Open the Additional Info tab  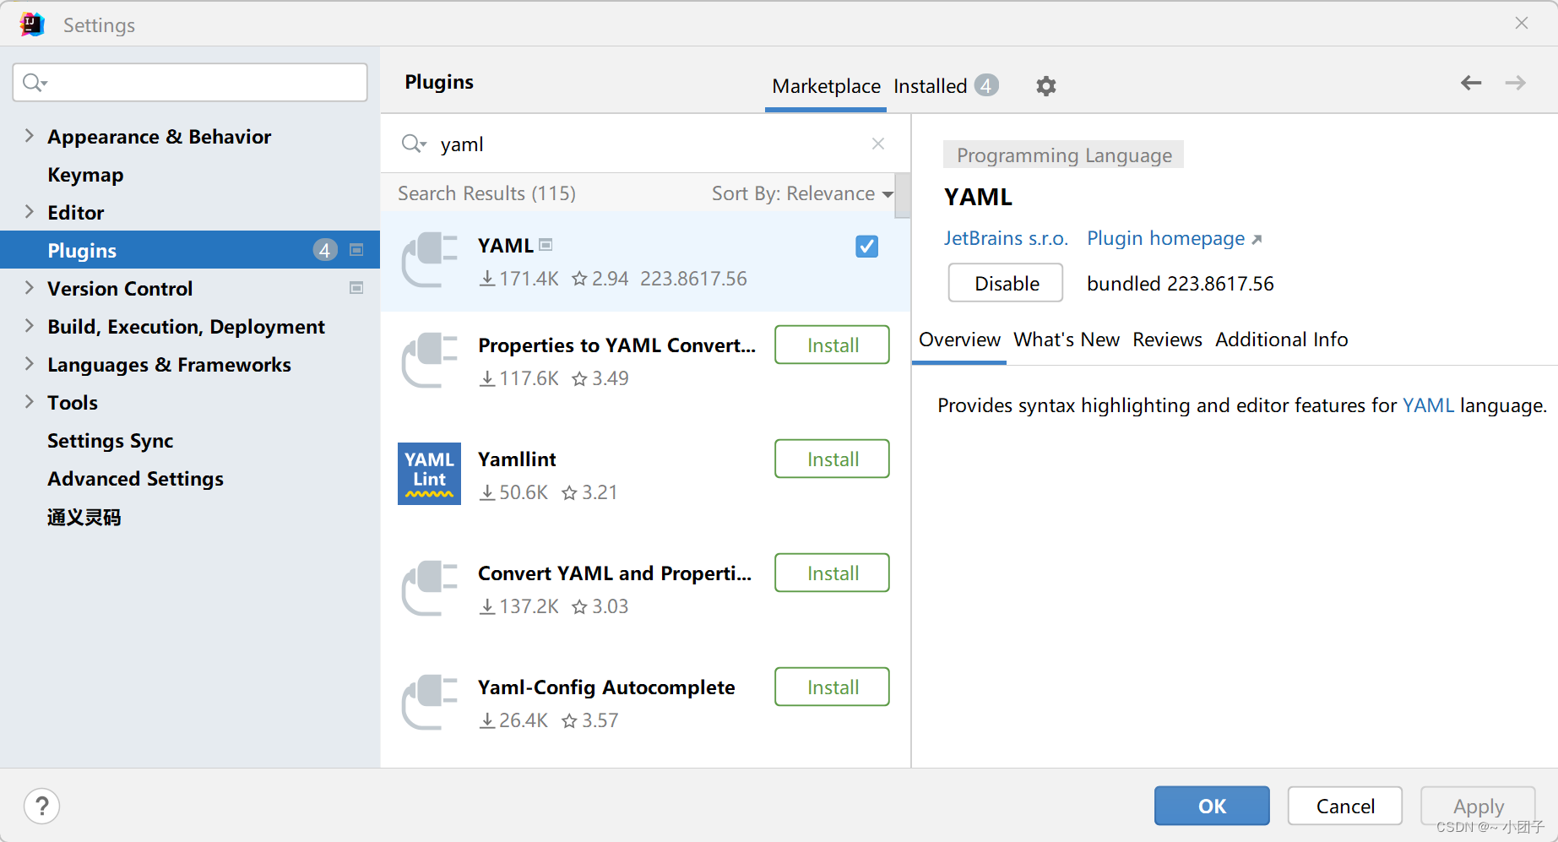(x=1281, y=340)
